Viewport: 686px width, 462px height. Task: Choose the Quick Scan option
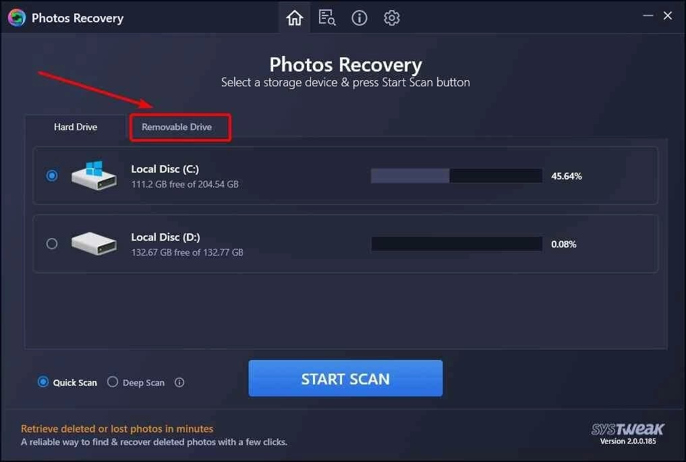click(67, 382)
